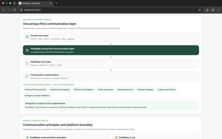
Task: Click the archive box icon beside Current use cases
Action: [27, 37]
